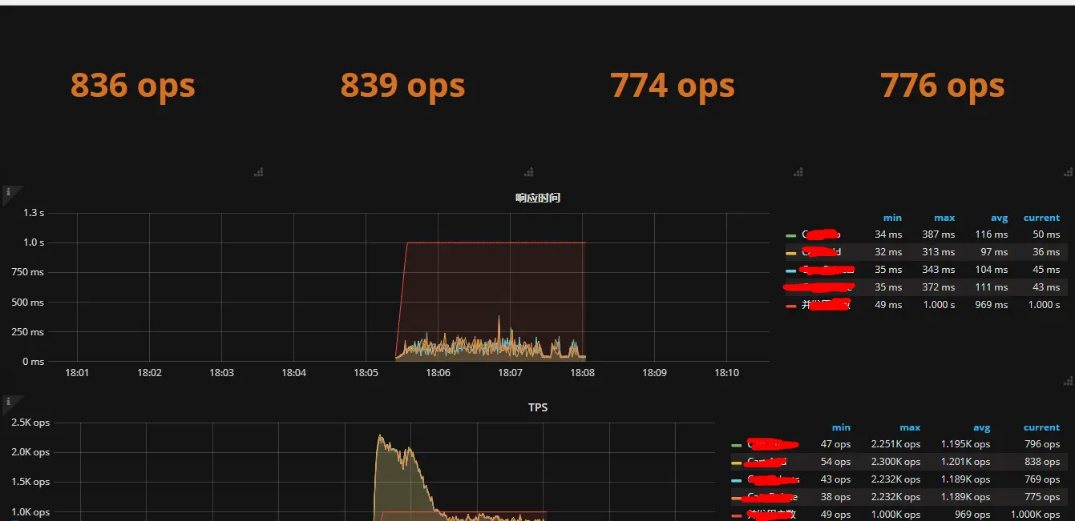Click the corner handle icon of the 774 ops panel
Screen dimensions: 1075x521
point(798,171)
